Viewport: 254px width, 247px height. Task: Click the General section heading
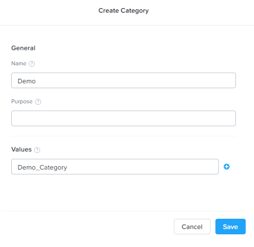[x=23, y=48]
